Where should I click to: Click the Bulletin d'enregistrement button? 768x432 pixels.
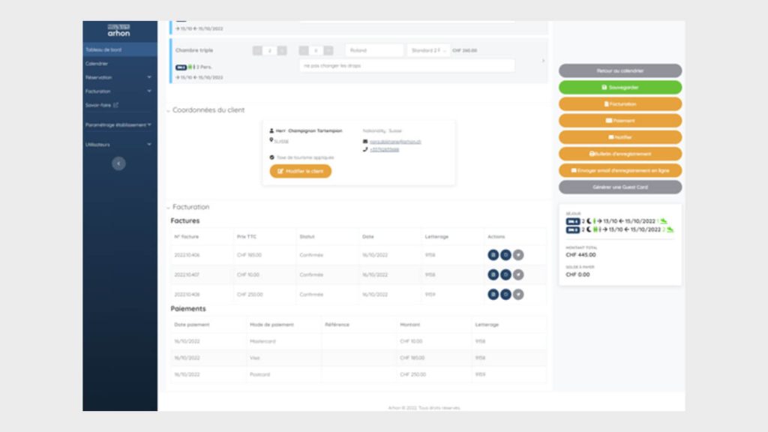click(x=620, y=154)
